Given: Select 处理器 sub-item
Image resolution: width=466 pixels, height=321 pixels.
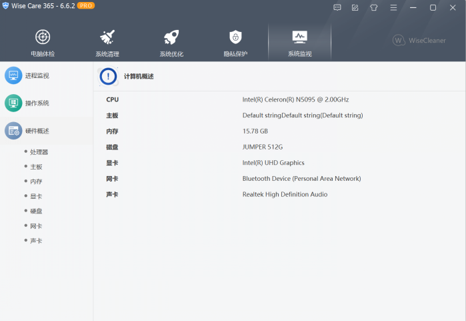Looking at the screenshot, I should tap(39, 152).
